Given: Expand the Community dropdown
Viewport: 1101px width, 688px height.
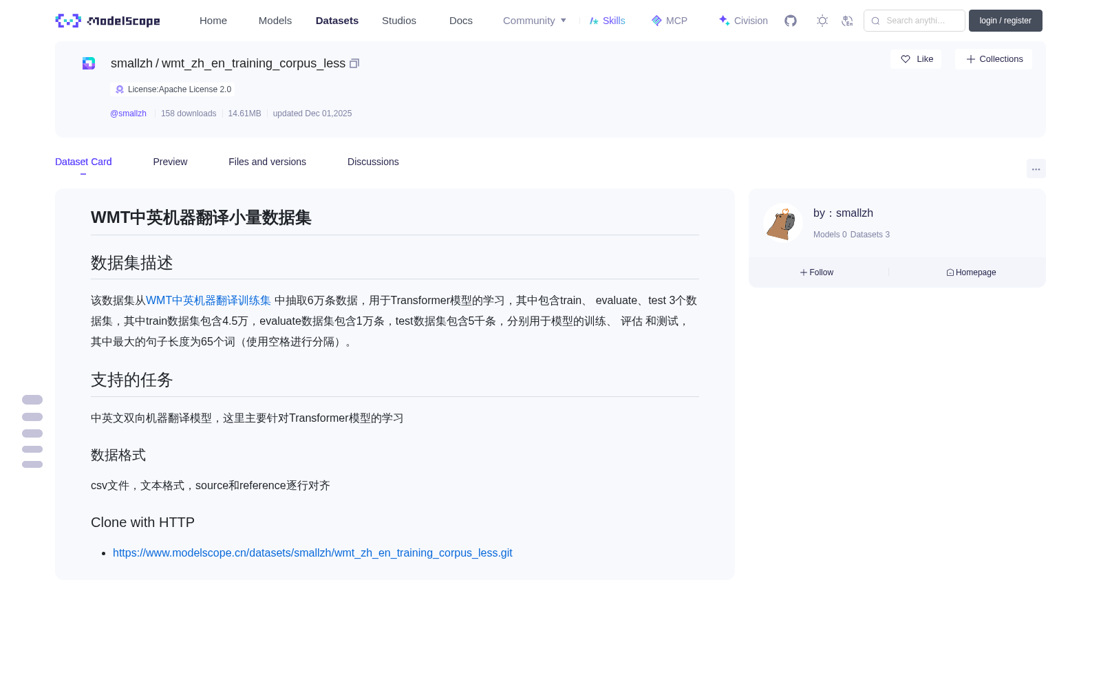Looking at the screenshot, I should (535, 21).
